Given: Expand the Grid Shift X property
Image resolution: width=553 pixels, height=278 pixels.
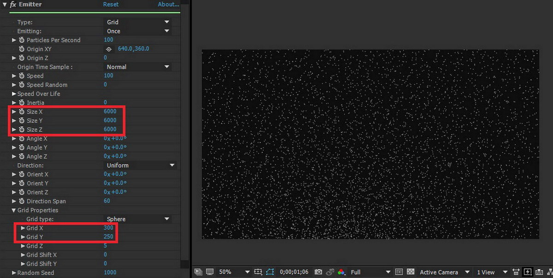Looking at the screenshot, I should coord(23,255).
